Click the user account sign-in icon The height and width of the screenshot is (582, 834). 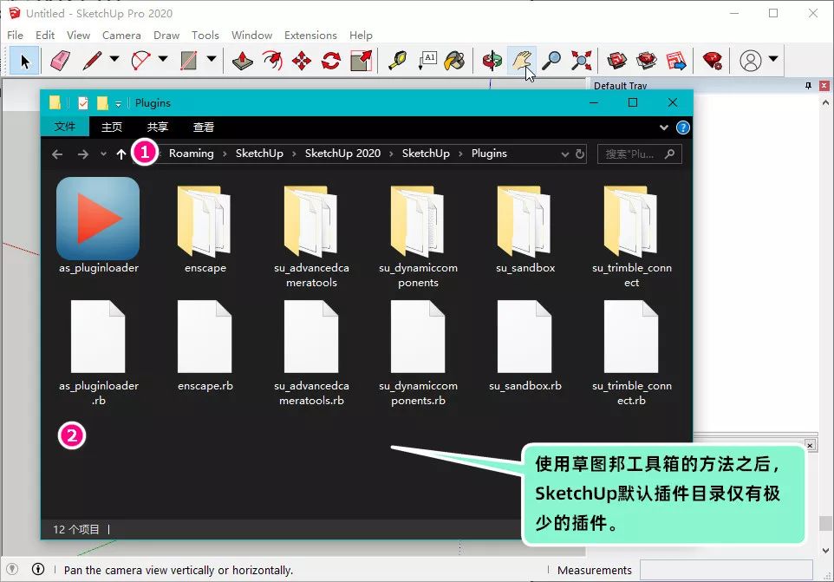tap(751, 61)
